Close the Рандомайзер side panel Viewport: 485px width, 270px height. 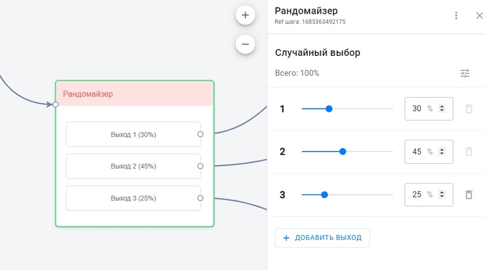click(x=479, y=16)
